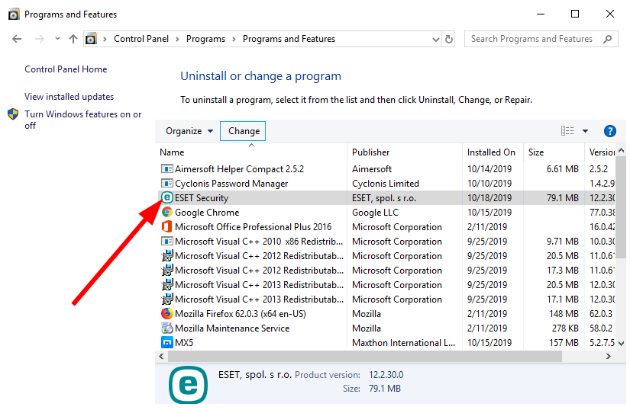This screenshot has width=630, height=410.
Task: Click Maxthon International publisher cell
Action: click(x=403, y=343)
